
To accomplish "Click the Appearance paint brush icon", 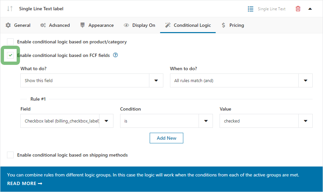I will click(82, 25).
